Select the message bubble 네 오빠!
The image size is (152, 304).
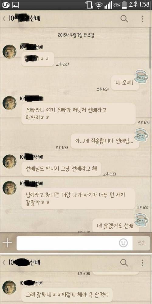125,83
